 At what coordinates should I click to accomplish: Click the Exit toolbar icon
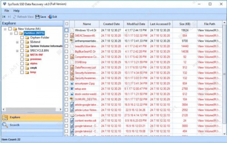[x=50, y=17]
